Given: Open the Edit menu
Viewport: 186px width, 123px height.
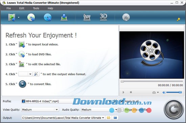Looking at the screenshot, I should (x=22, y=8).
